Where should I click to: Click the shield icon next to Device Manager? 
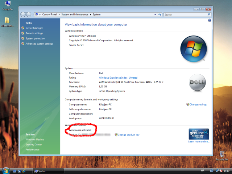23,28
